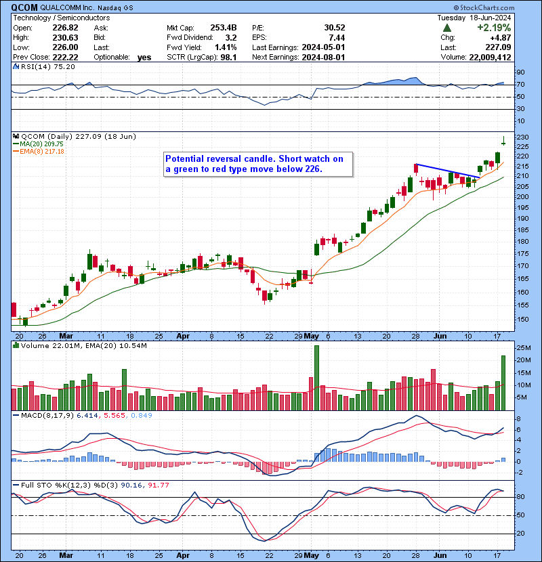
Task: Click the candlestick icon beside QCOM (Daily)
Action: coord(16,136)
